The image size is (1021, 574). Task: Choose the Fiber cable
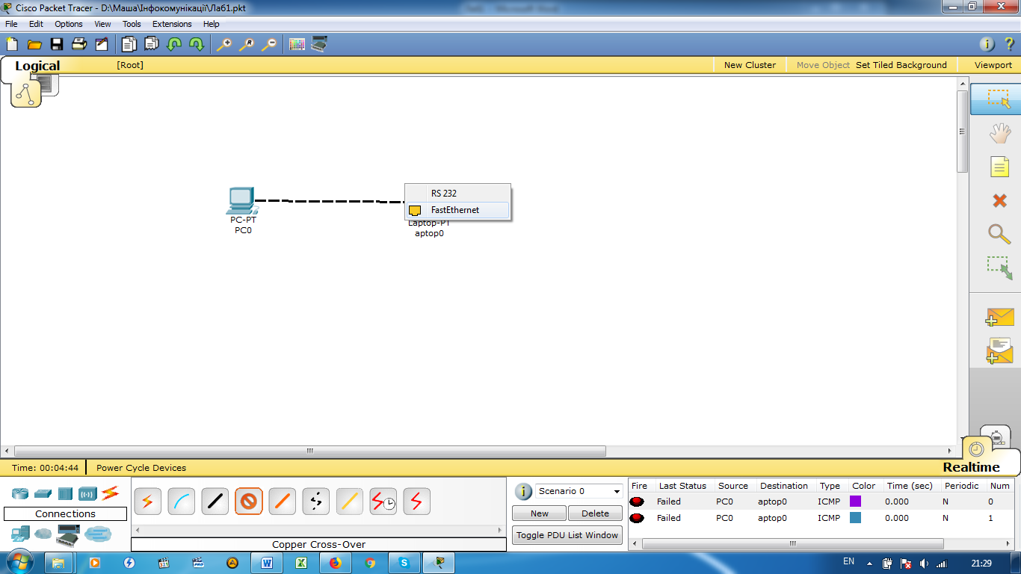(x=283, y=502)
